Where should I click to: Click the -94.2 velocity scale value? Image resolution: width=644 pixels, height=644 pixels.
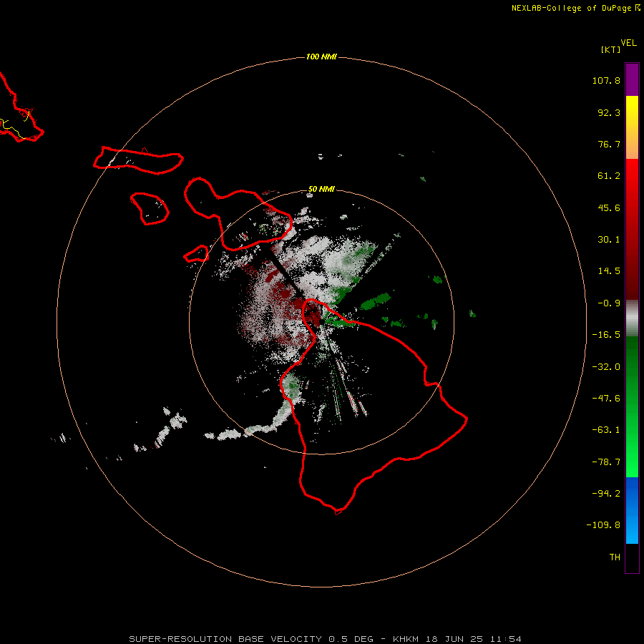click(x=606, y=494)
